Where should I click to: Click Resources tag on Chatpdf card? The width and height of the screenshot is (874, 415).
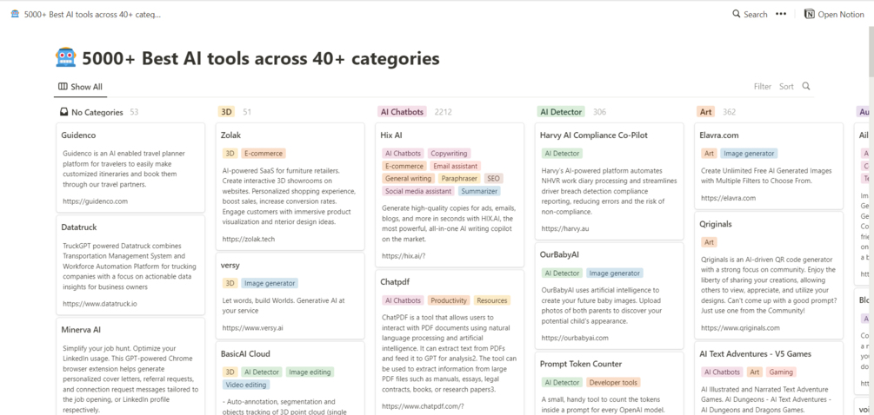point(492,300)
